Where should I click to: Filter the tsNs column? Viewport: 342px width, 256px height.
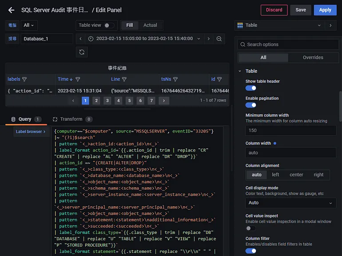point(175,79)
